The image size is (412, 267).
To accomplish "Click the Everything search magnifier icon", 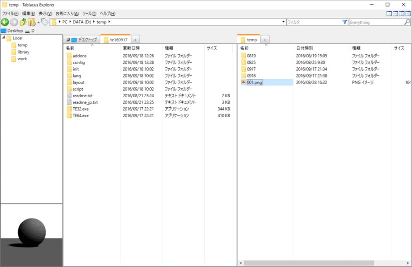I will point(406,21).
